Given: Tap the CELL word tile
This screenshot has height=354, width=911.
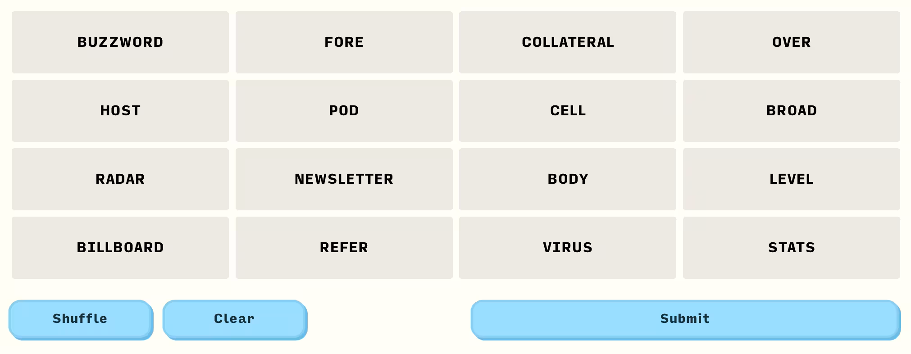Looking at the screenshot, I should (567, 111).
